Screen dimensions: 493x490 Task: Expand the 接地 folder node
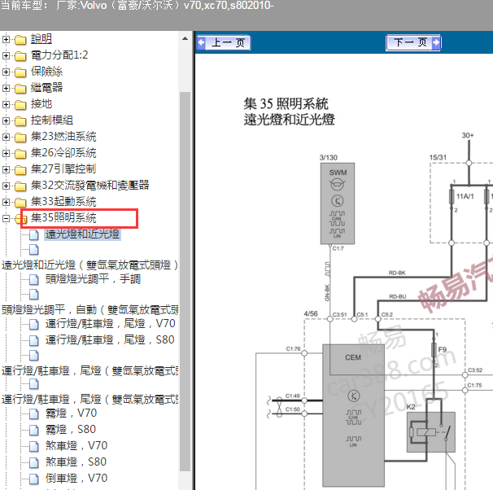[6, 104]
